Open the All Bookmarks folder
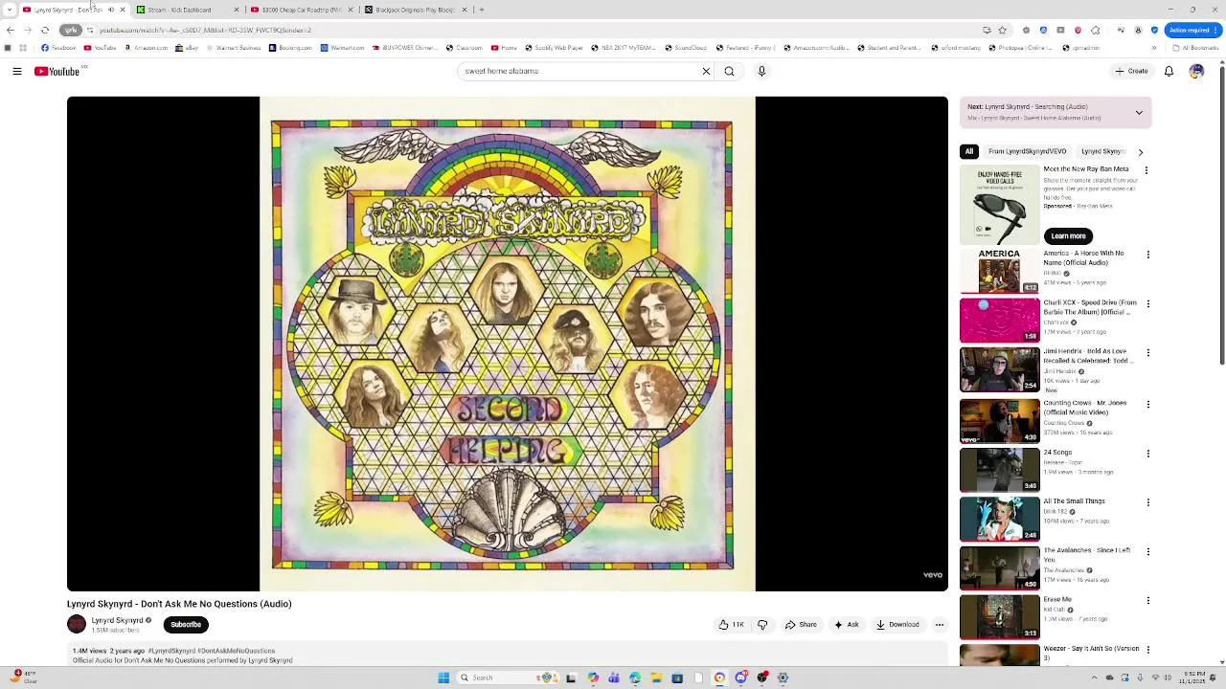The image size is (1226, 689). pos(1195,48)
